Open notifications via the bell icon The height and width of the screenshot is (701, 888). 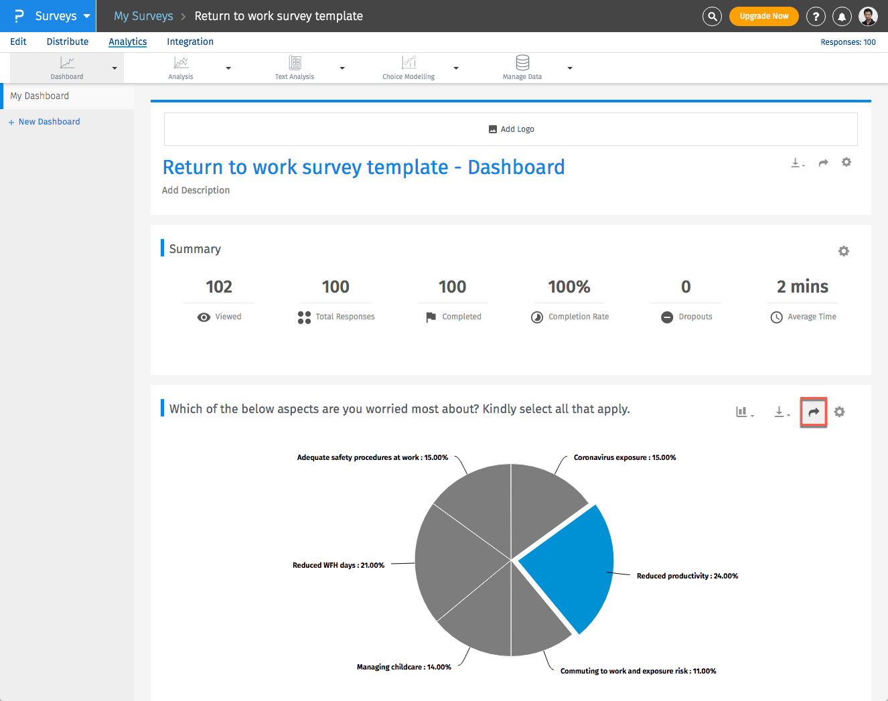click(x=842, y=16)
